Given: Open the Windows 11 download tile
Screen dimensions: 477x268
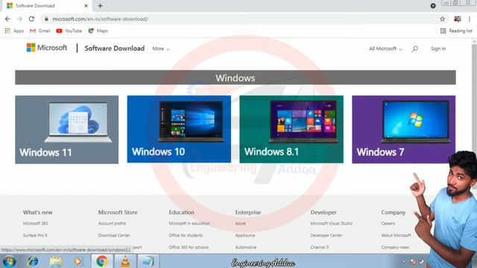Looking at the screenshot, I should 67,130.
